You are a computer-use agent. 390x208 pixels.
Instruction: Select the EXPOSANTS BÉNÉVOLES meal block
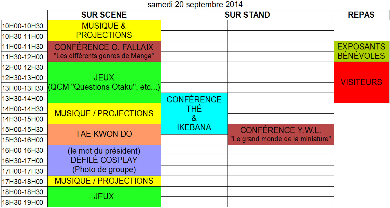pyautogui.click(x=361, y=51)
